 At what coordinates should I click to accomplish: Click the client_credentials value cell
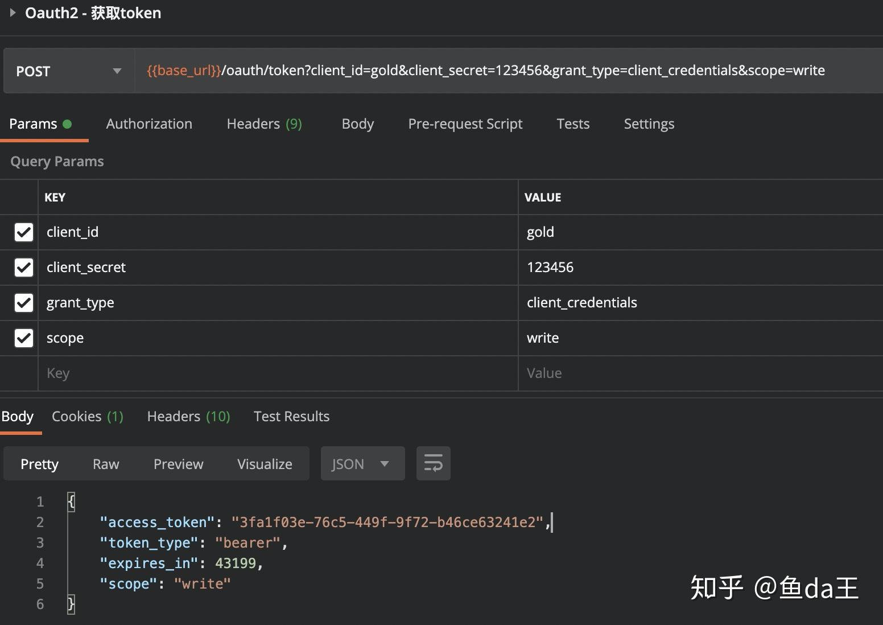(x=701, y=303)
